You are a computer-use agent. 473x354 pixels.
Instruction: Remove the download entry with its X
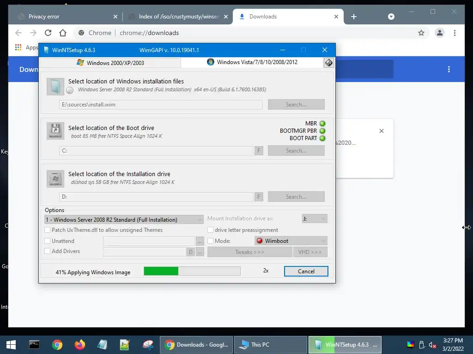point(381,131)
